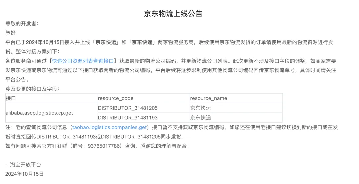Click the bold date 2024年10月15日 in paragraph
The width and height of the screenshot is (359, 184).
[x=45, y=42]
